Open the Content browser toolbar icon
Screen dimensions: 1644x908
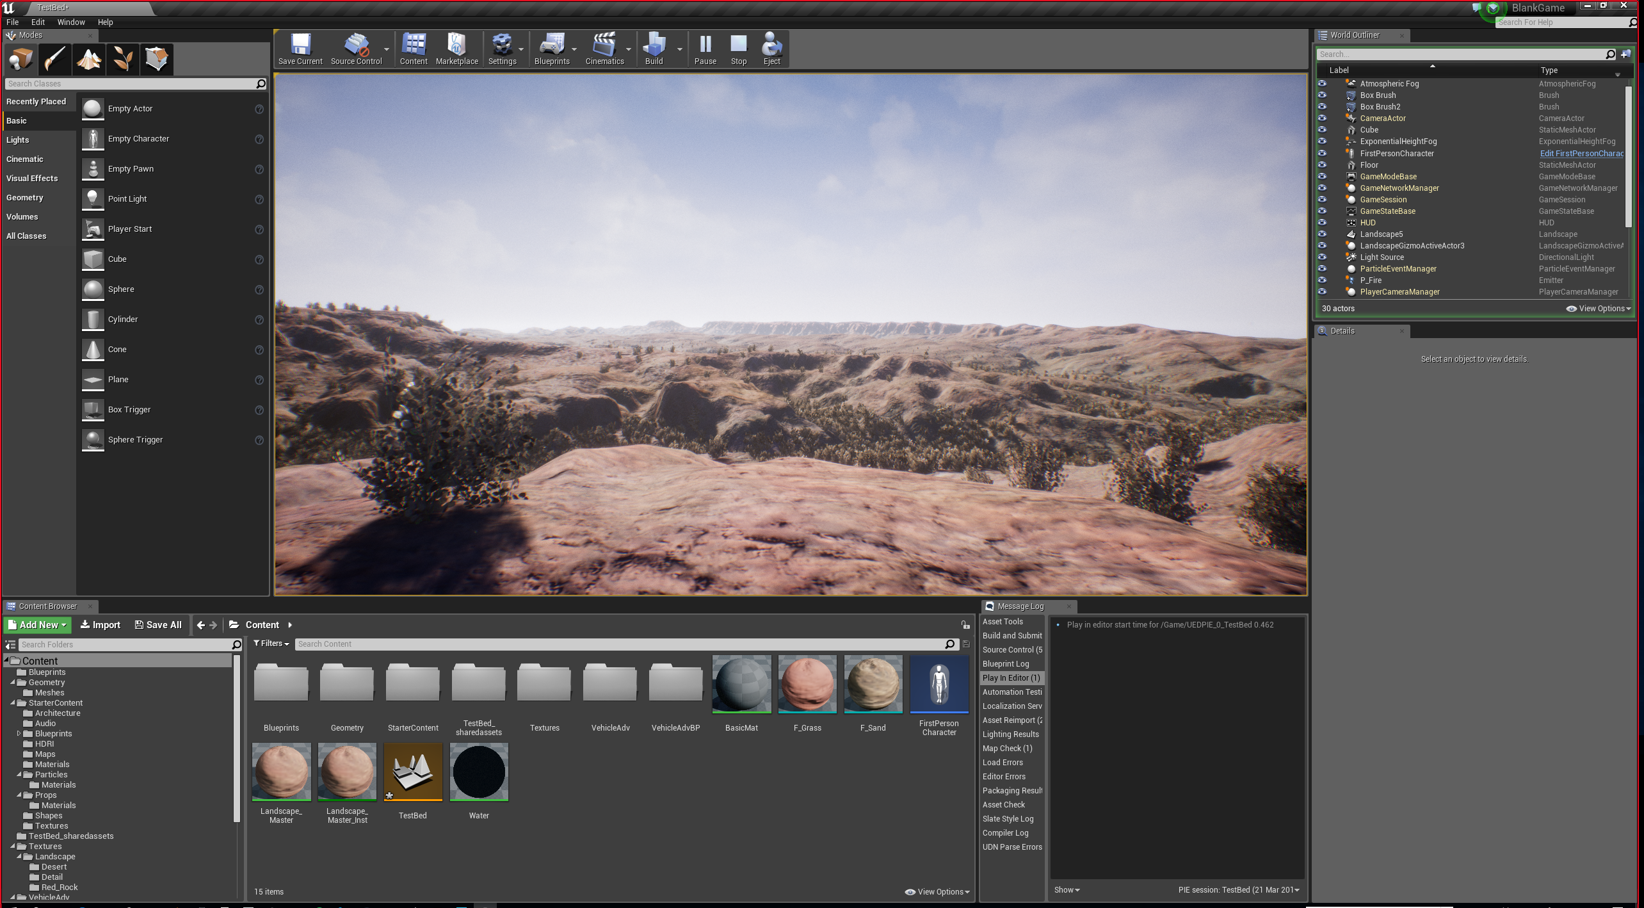pyautogui.click(x=414, y=49)
